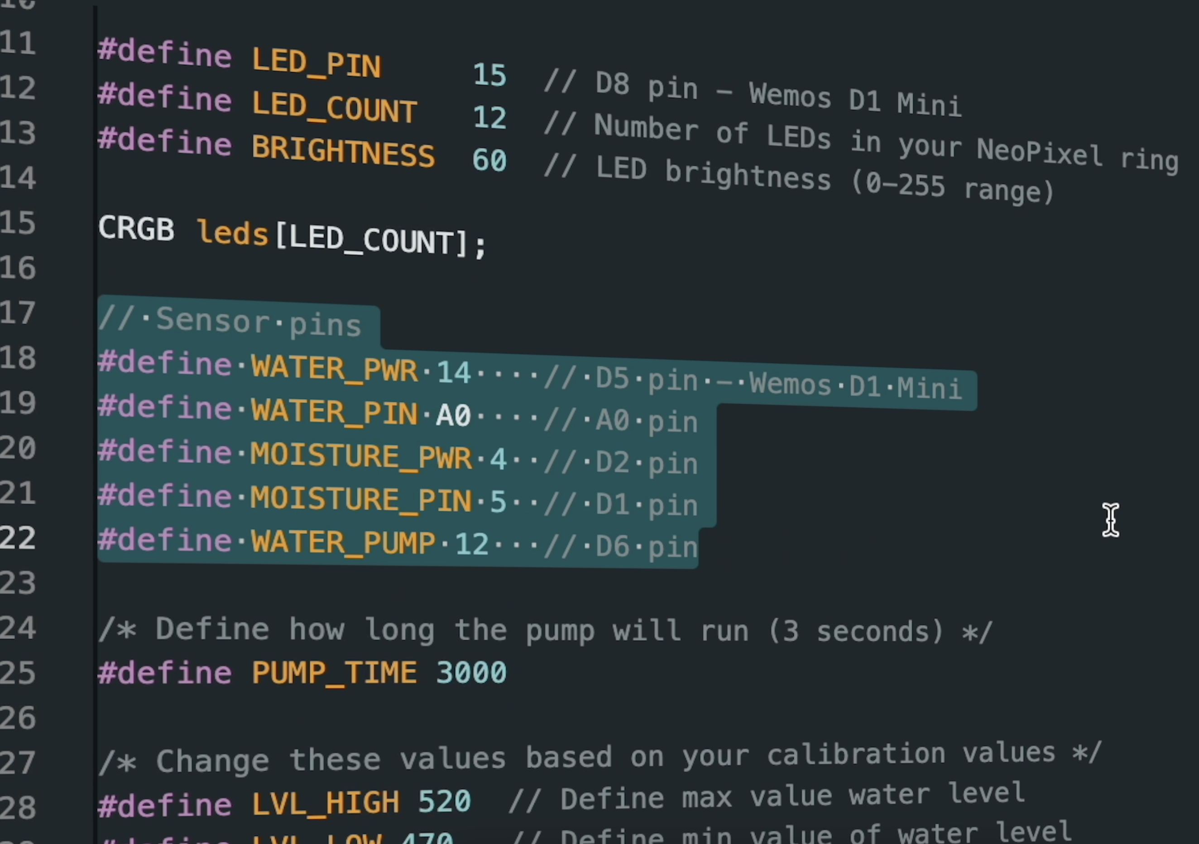Click the BRIGHTNESS value 60
The height and width of the screenshot is (844, 1199).
[489, 160]
